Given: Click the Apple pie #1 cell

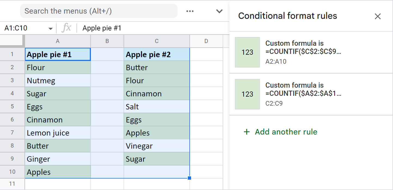Looking at the screenshot, I should 57,54.
